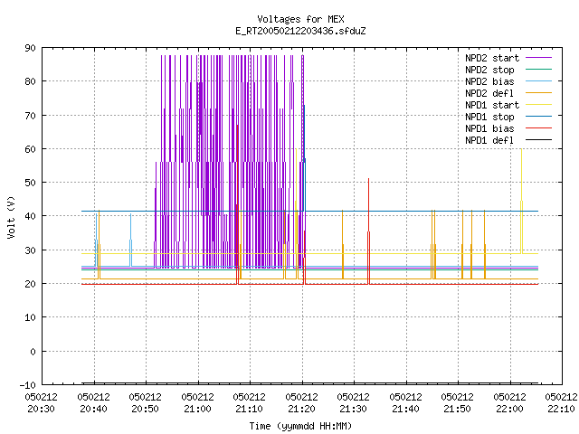Click the x-axis tick 050212 20:50

coord(145,402)
